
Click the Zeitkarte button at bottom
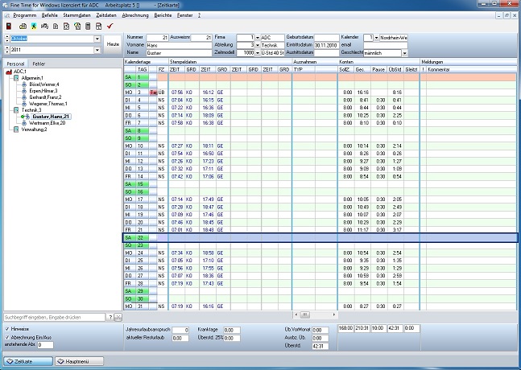[28, 361]
